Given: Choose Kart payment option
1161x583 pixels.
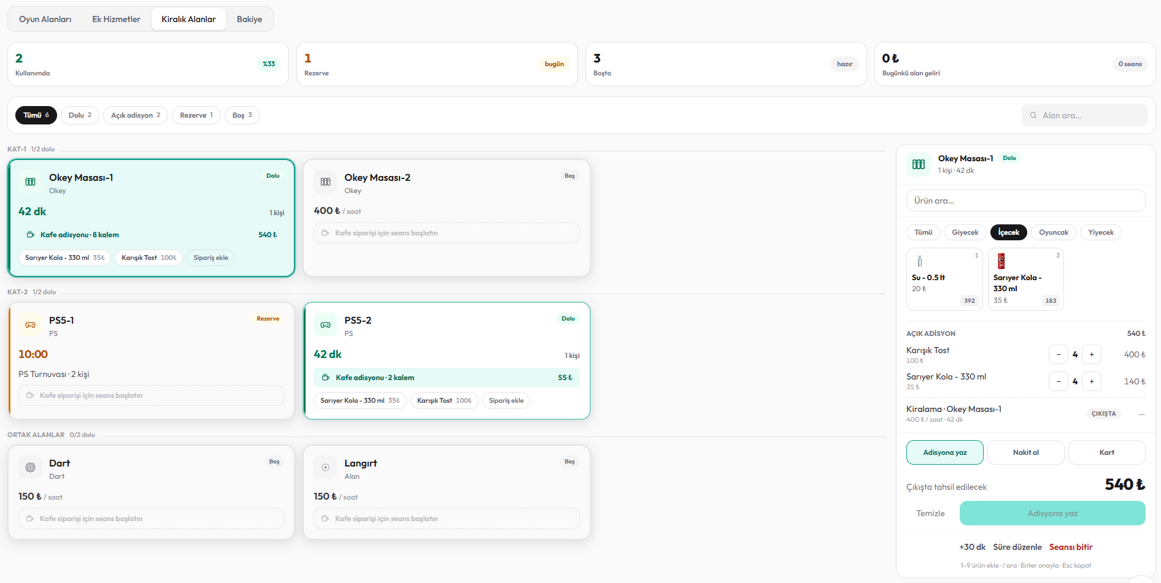Looking at the screenshot, I should pyautogui.click(x=1107, y=452).
